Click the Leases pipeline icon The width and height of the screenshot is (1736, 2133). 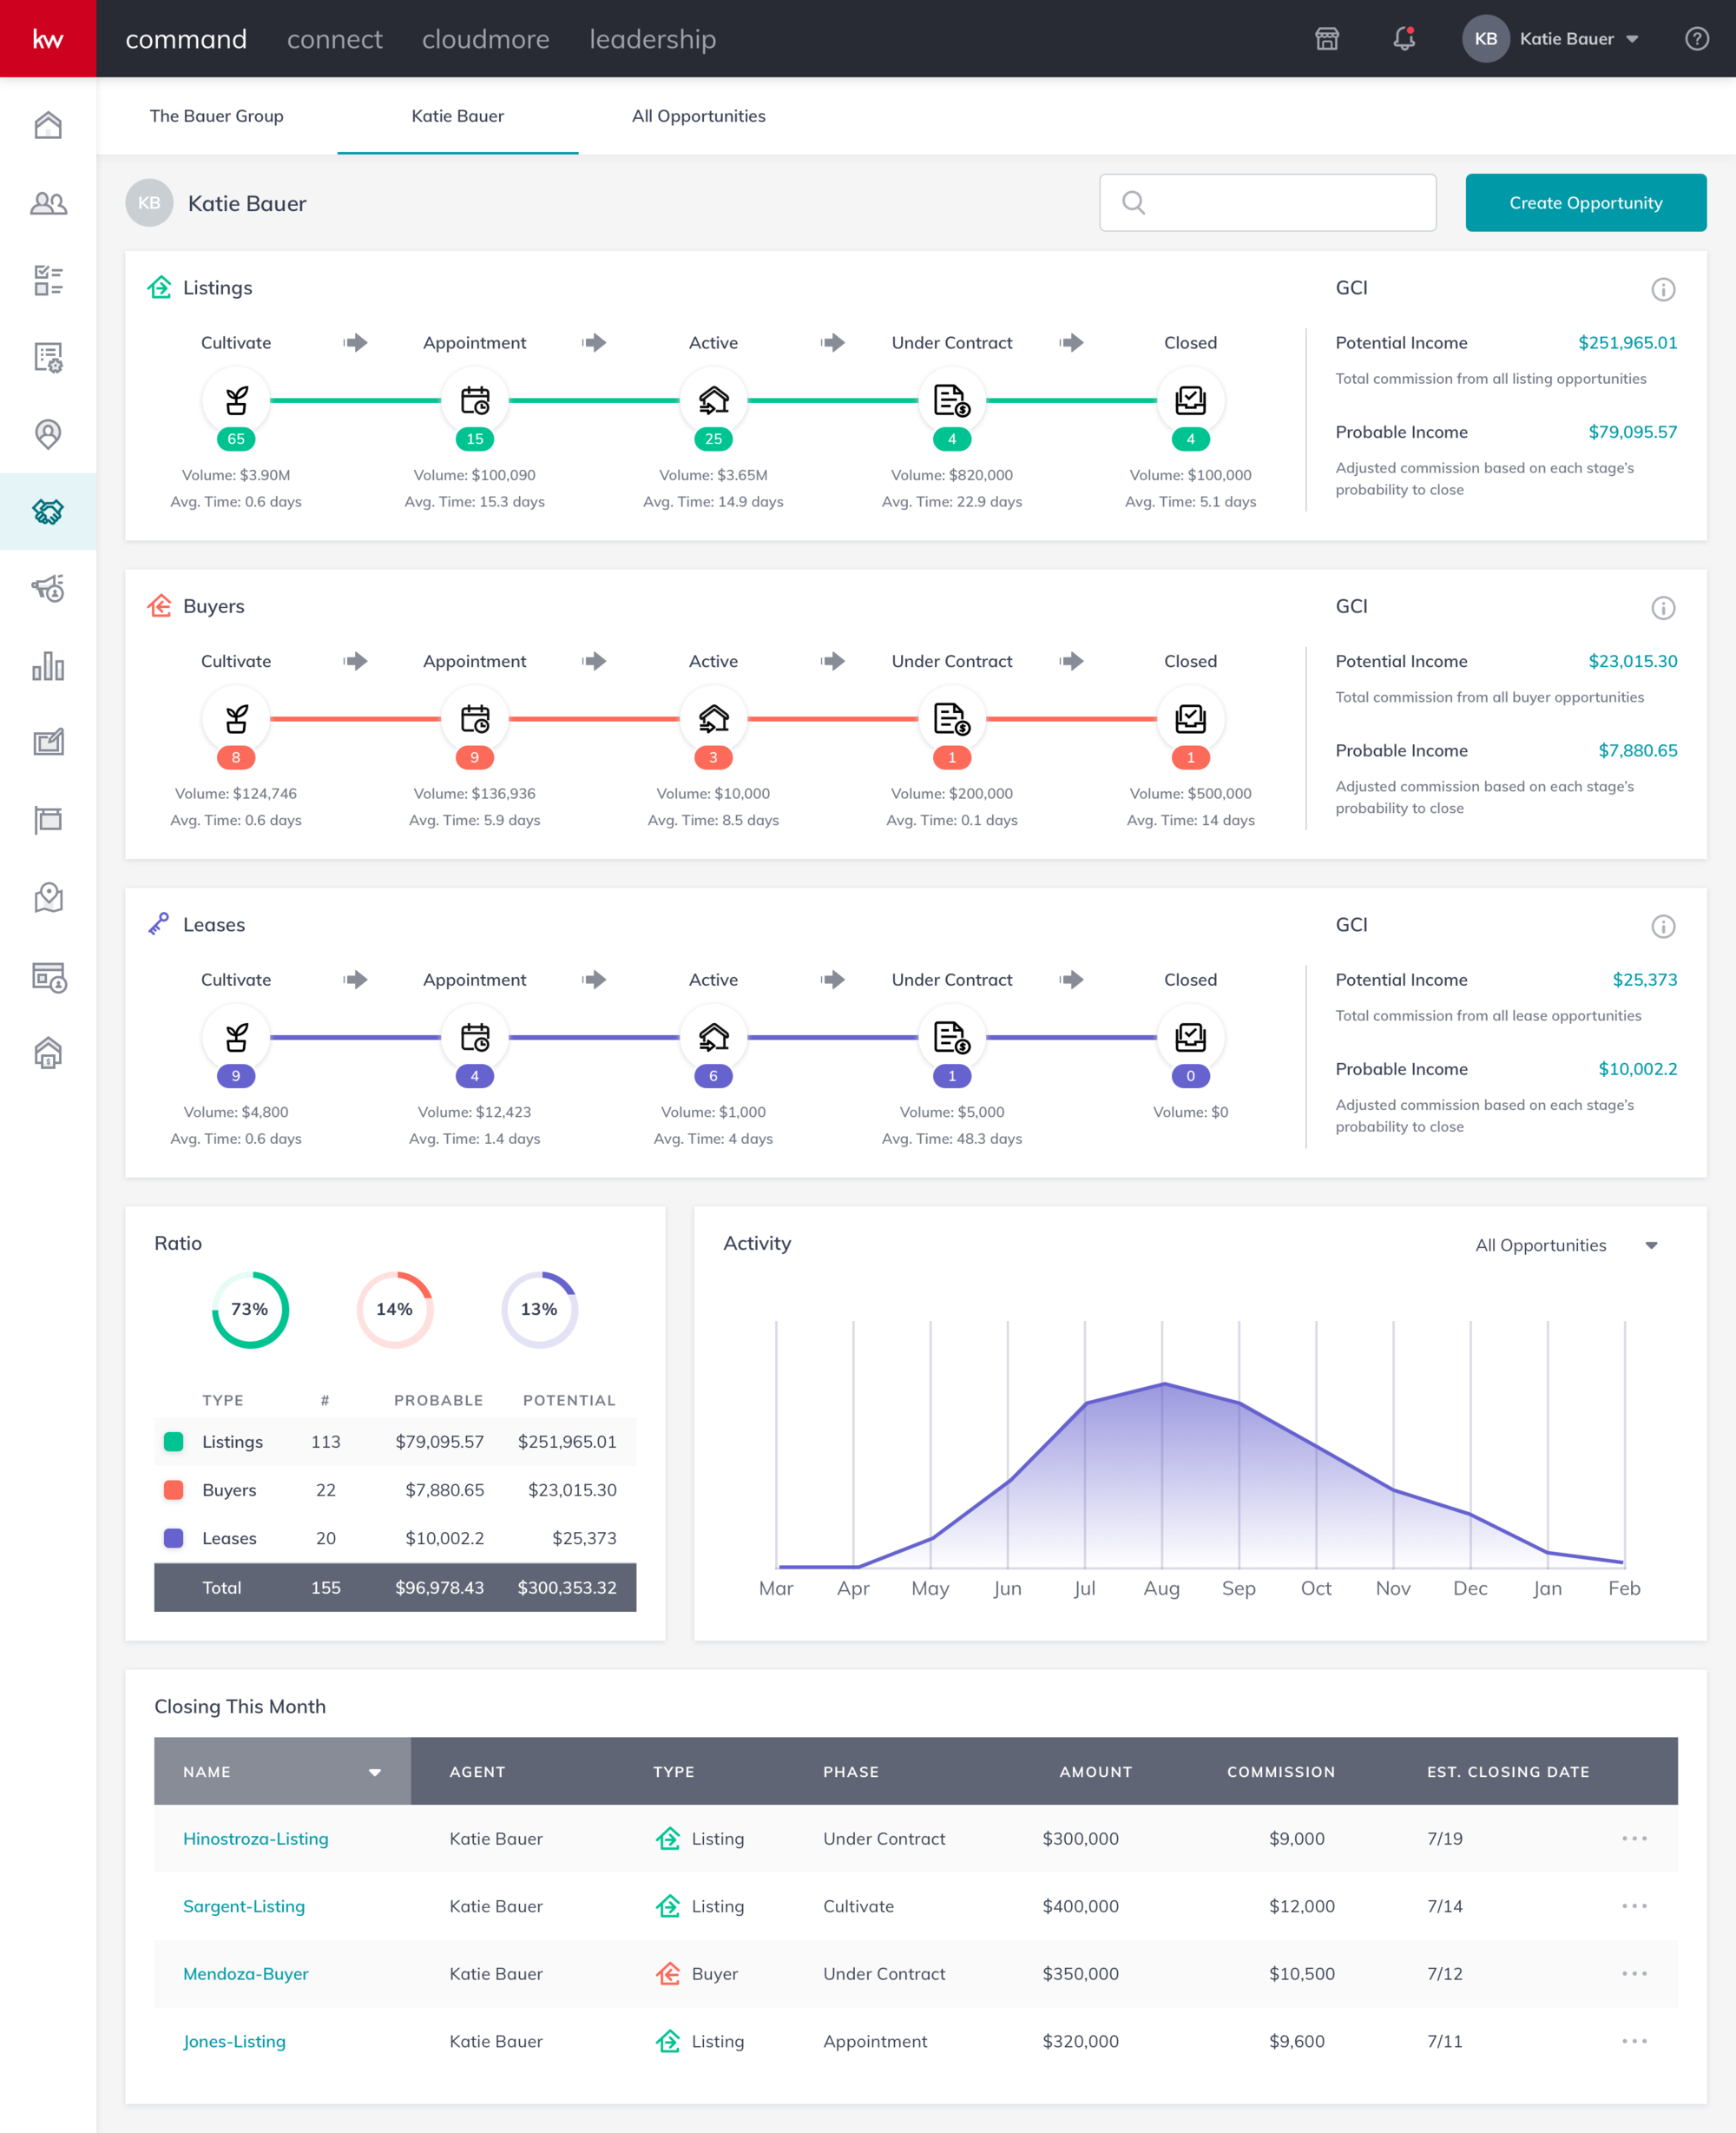click(161, 923)
